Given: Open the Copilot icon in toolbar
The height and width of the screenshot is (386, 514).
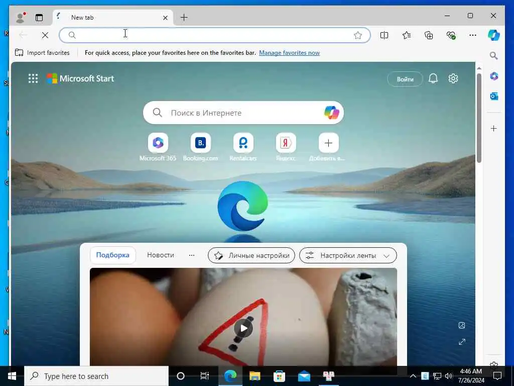Looking at the screenshot, I should [494, 35].
